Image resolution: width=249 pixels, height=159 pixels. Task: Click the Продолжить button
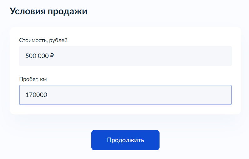pos(125,140)
